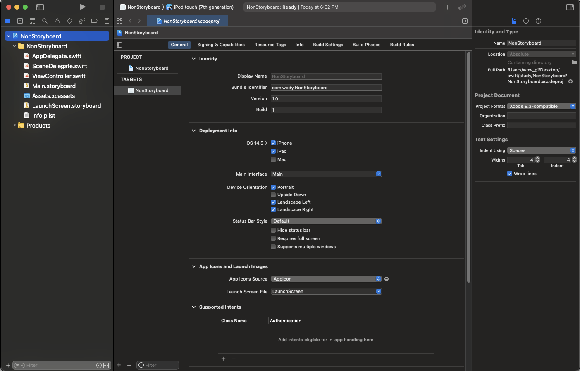Show the History inspector clock icon
This screenshot has height=371, width=580.
coord(526,21)
